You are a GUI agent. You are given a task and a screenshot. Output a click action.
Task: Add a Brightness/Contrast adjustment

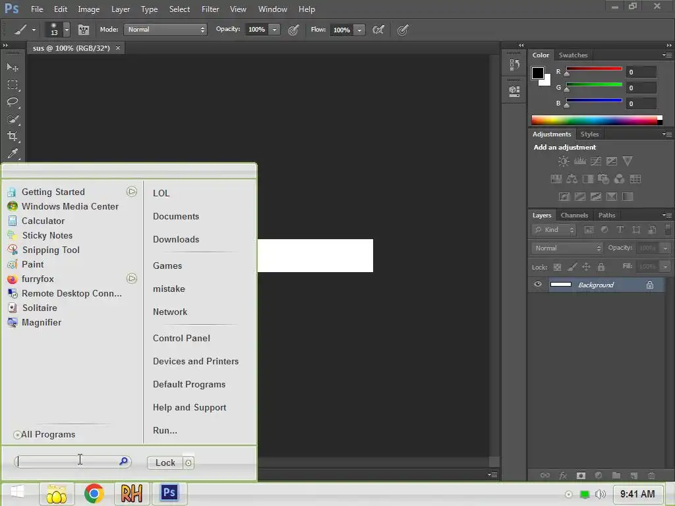[564, 161]
